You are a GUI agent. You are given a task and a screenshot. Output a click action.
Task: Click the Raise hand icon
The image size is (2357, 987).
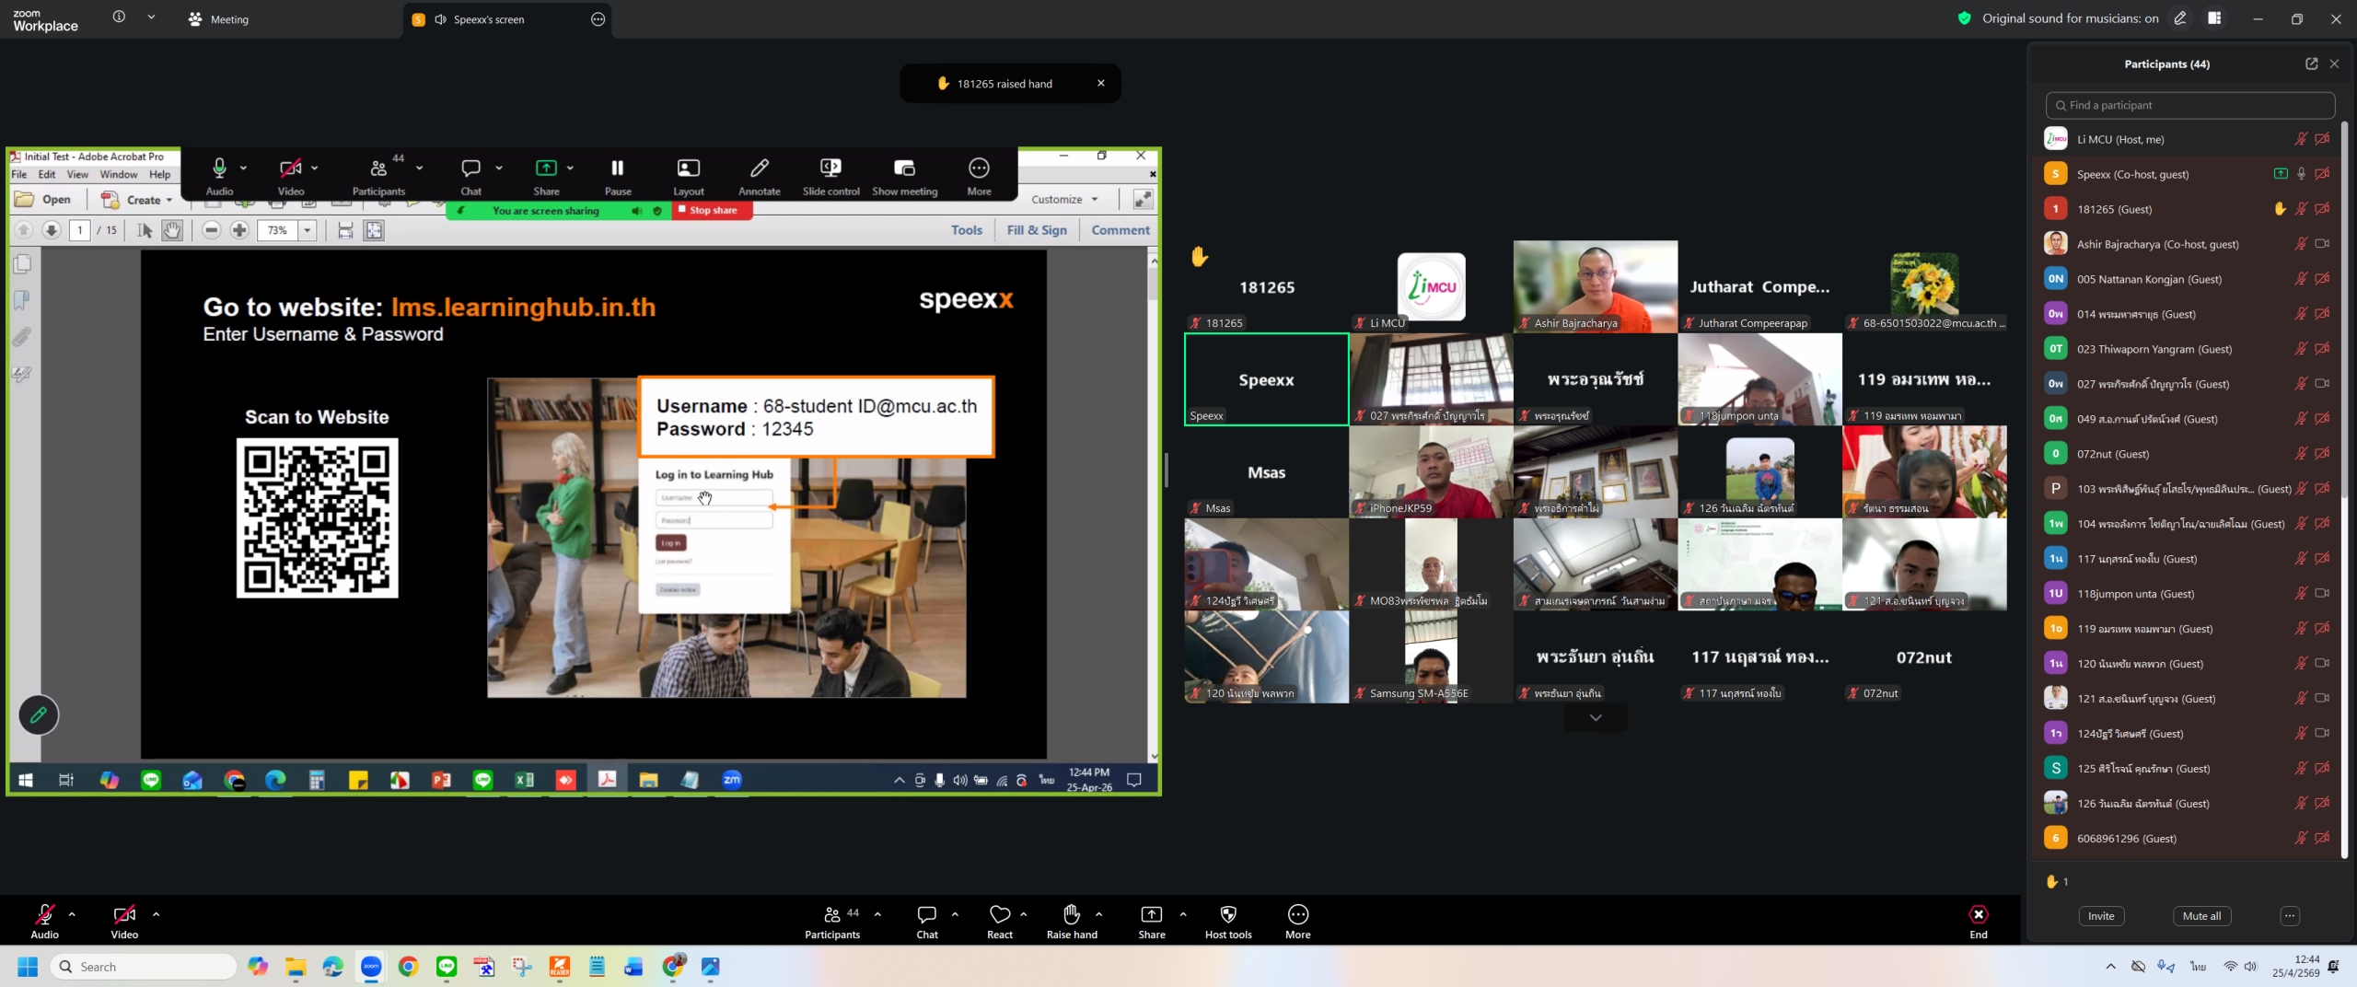coord(1071,914)
